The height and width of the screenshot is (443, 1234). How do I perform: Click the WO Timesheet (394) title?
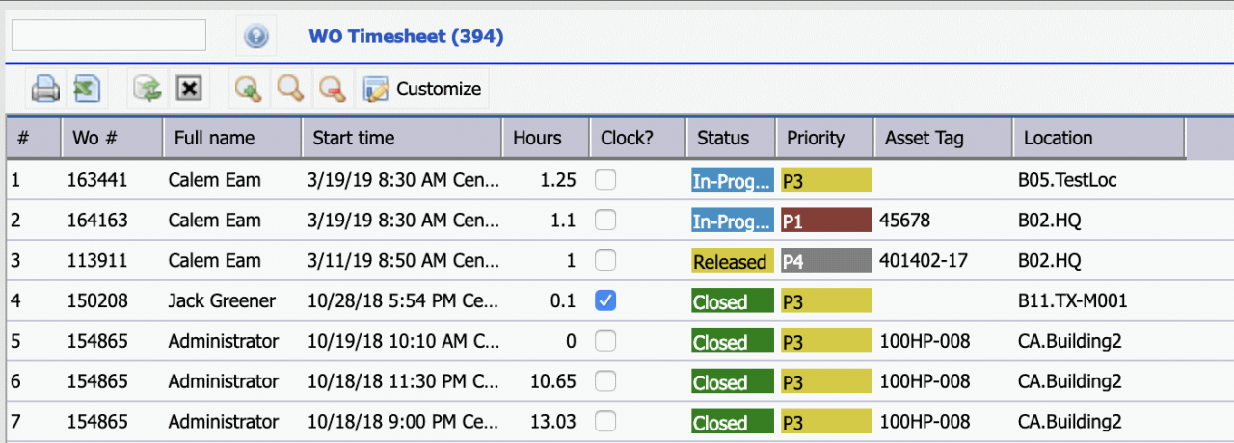[x=406, y=37]
